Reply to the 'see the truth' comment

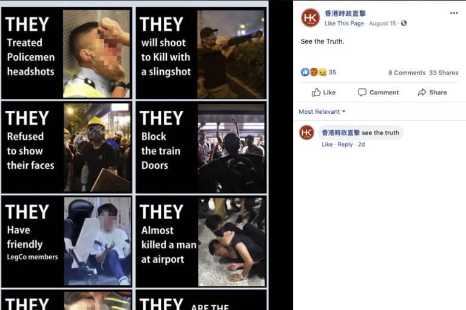(x=345, y=145)
